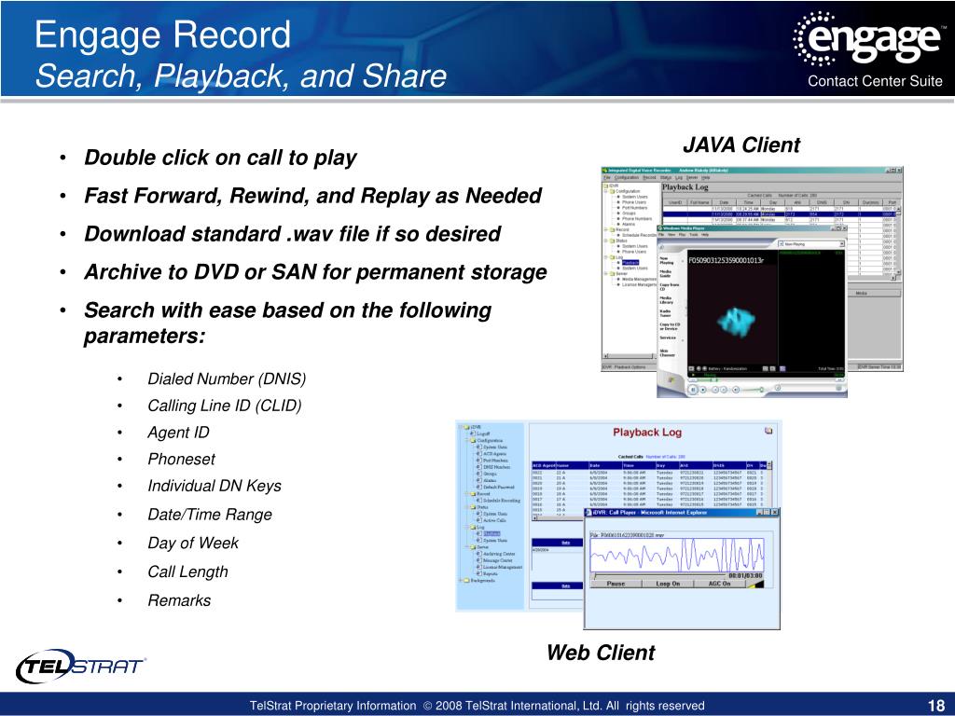This screenshot has height=716, width=955.
Task: Click the waveform display in Call Player
Action: [677, 556]
